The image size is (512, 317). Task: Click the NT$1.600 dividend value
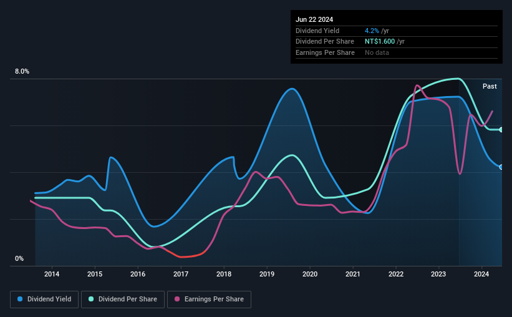380,42
